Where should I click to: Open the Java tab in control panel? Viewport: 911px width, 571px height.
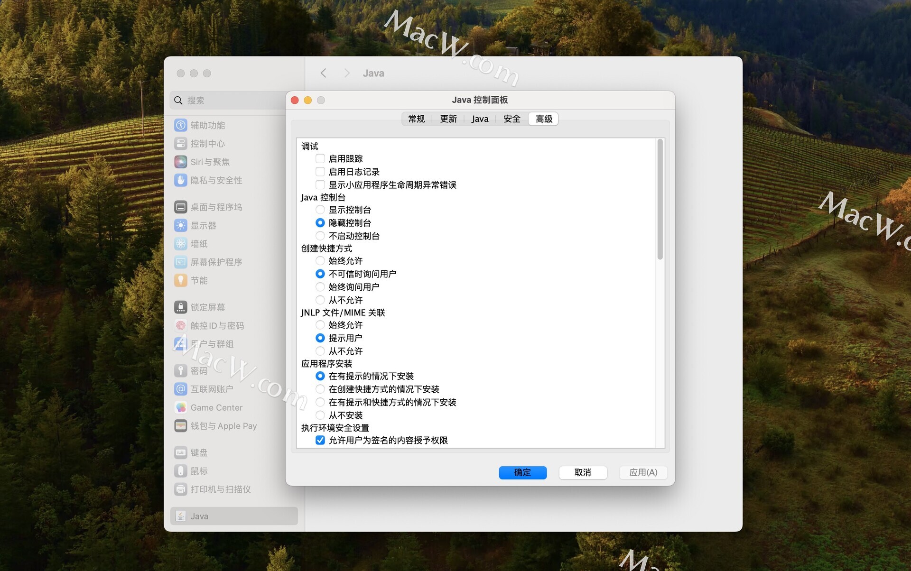(480, 119)
